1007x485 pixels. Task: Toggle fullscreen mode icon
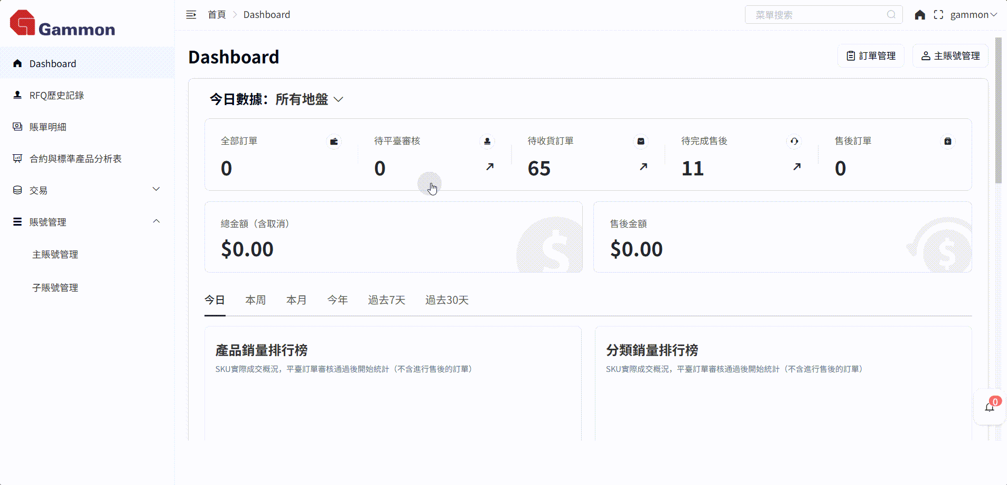(x=938, y=15)
